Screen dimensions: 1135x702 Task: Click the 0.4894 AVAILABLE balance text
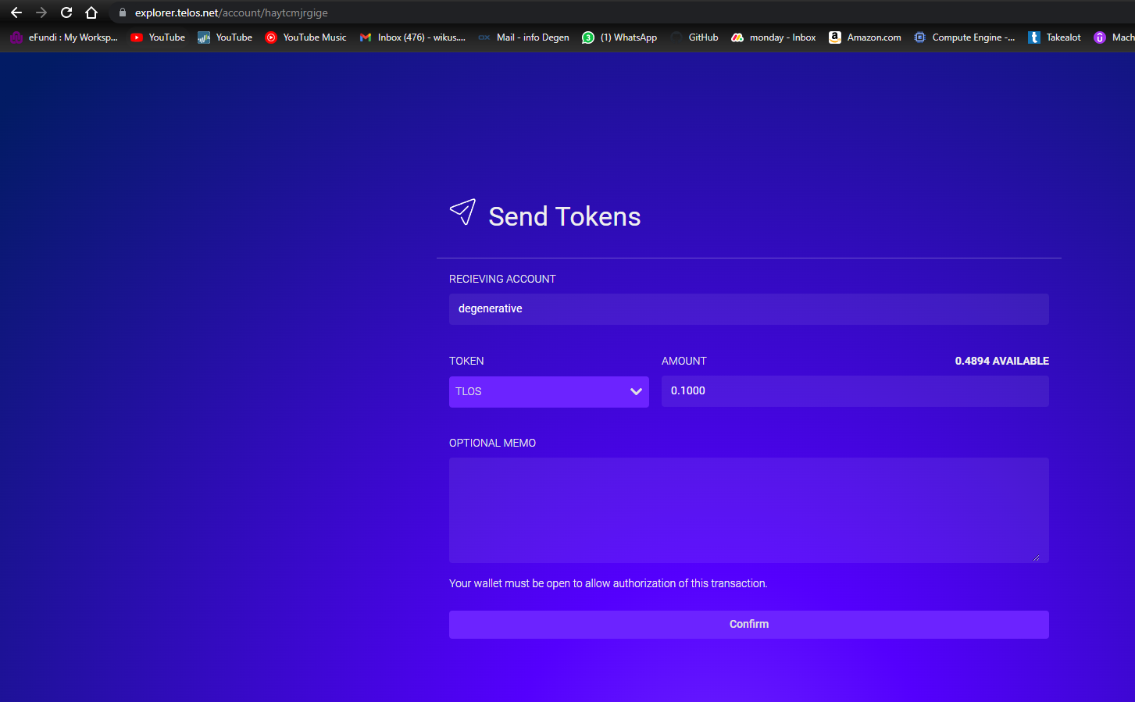[x=1002, y=361]
